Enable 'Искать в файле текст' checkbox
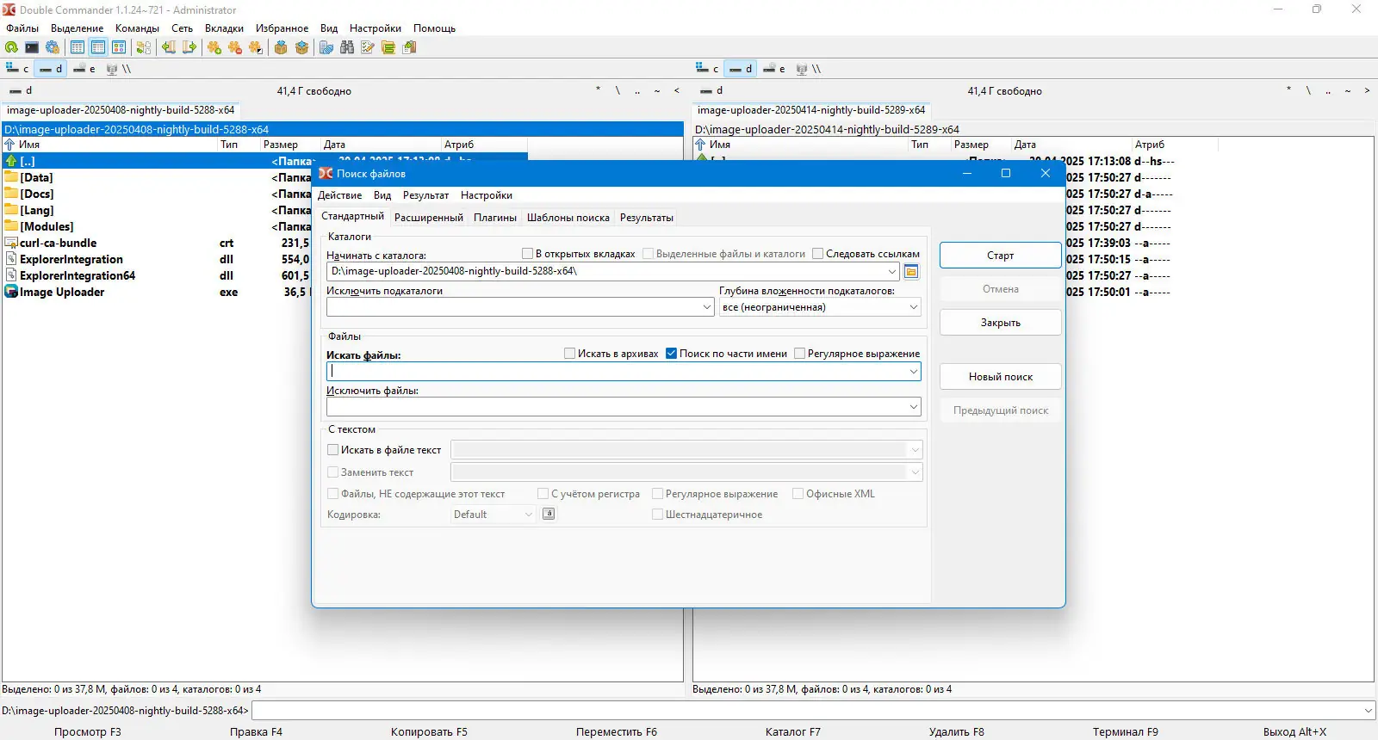This screenshot has width=1378, height=740. tap(333, 450)
